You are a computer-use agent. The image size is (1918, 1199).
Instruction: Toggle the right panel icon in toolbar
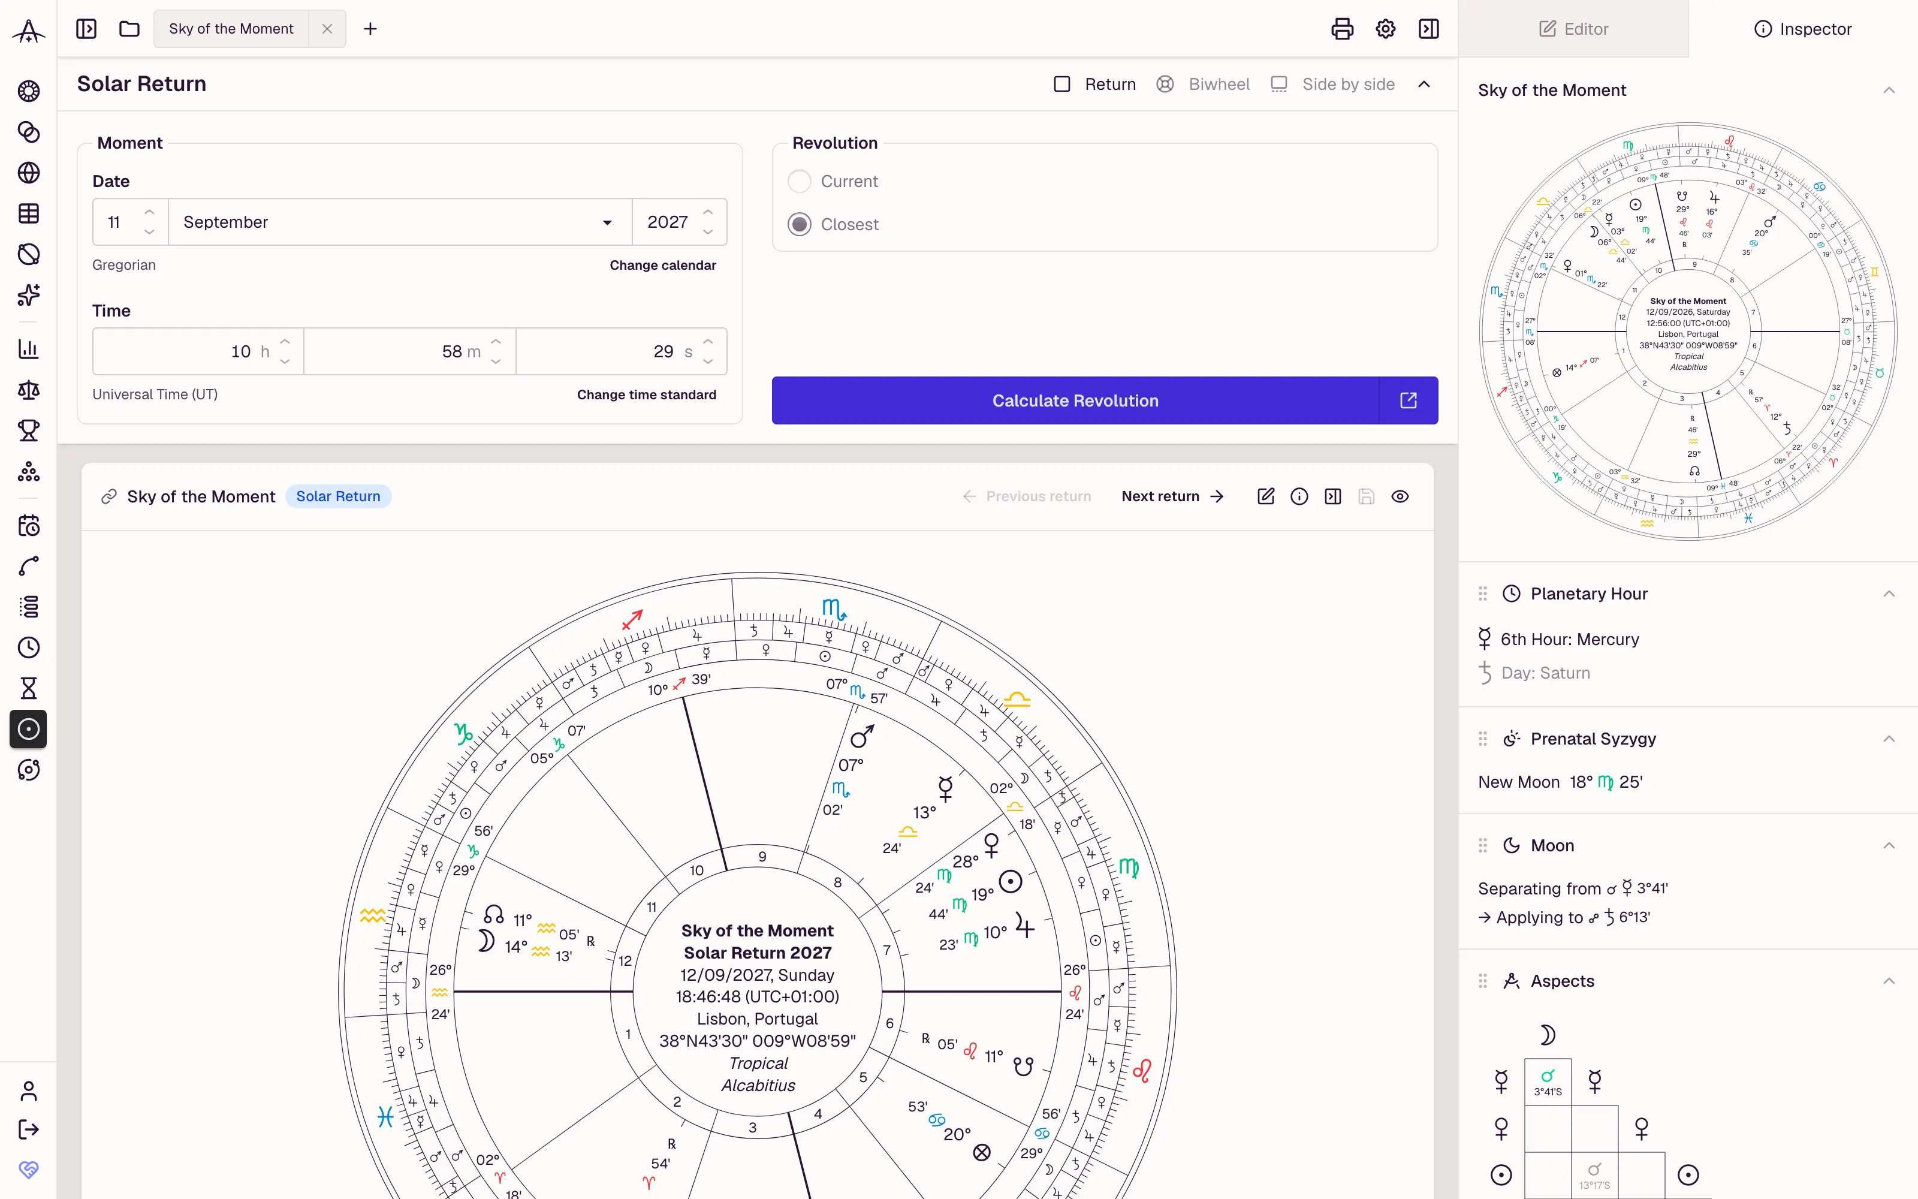click(1429, 29)
